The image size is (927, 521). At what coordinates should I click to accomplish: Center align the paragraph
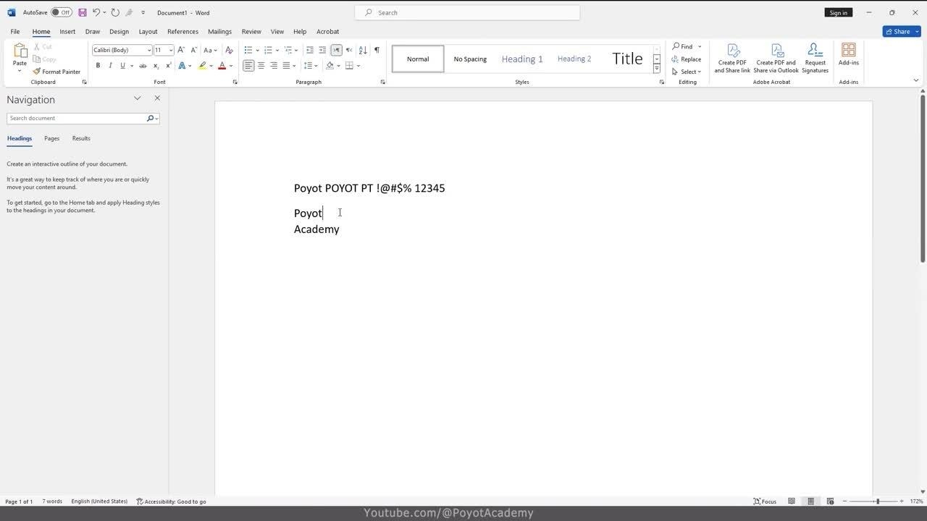point(261,66)
